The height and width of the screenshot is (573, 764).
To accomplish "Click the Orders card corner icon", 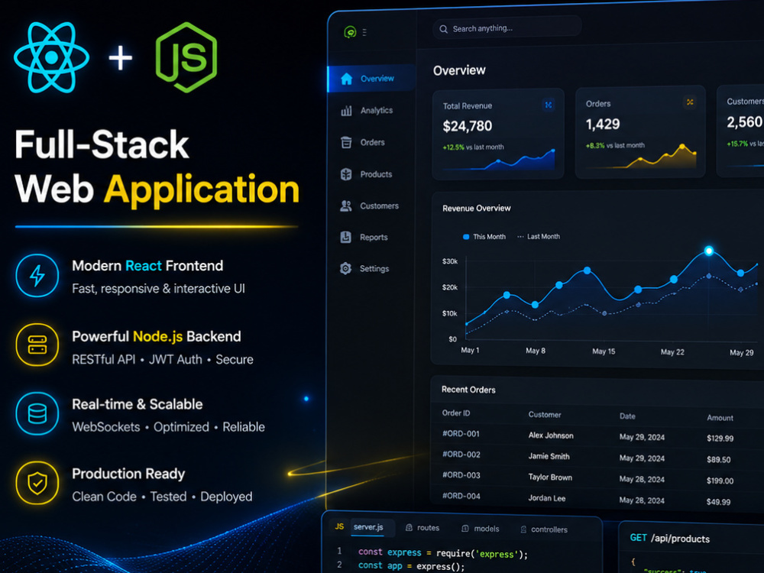I will tap(690, 102).
